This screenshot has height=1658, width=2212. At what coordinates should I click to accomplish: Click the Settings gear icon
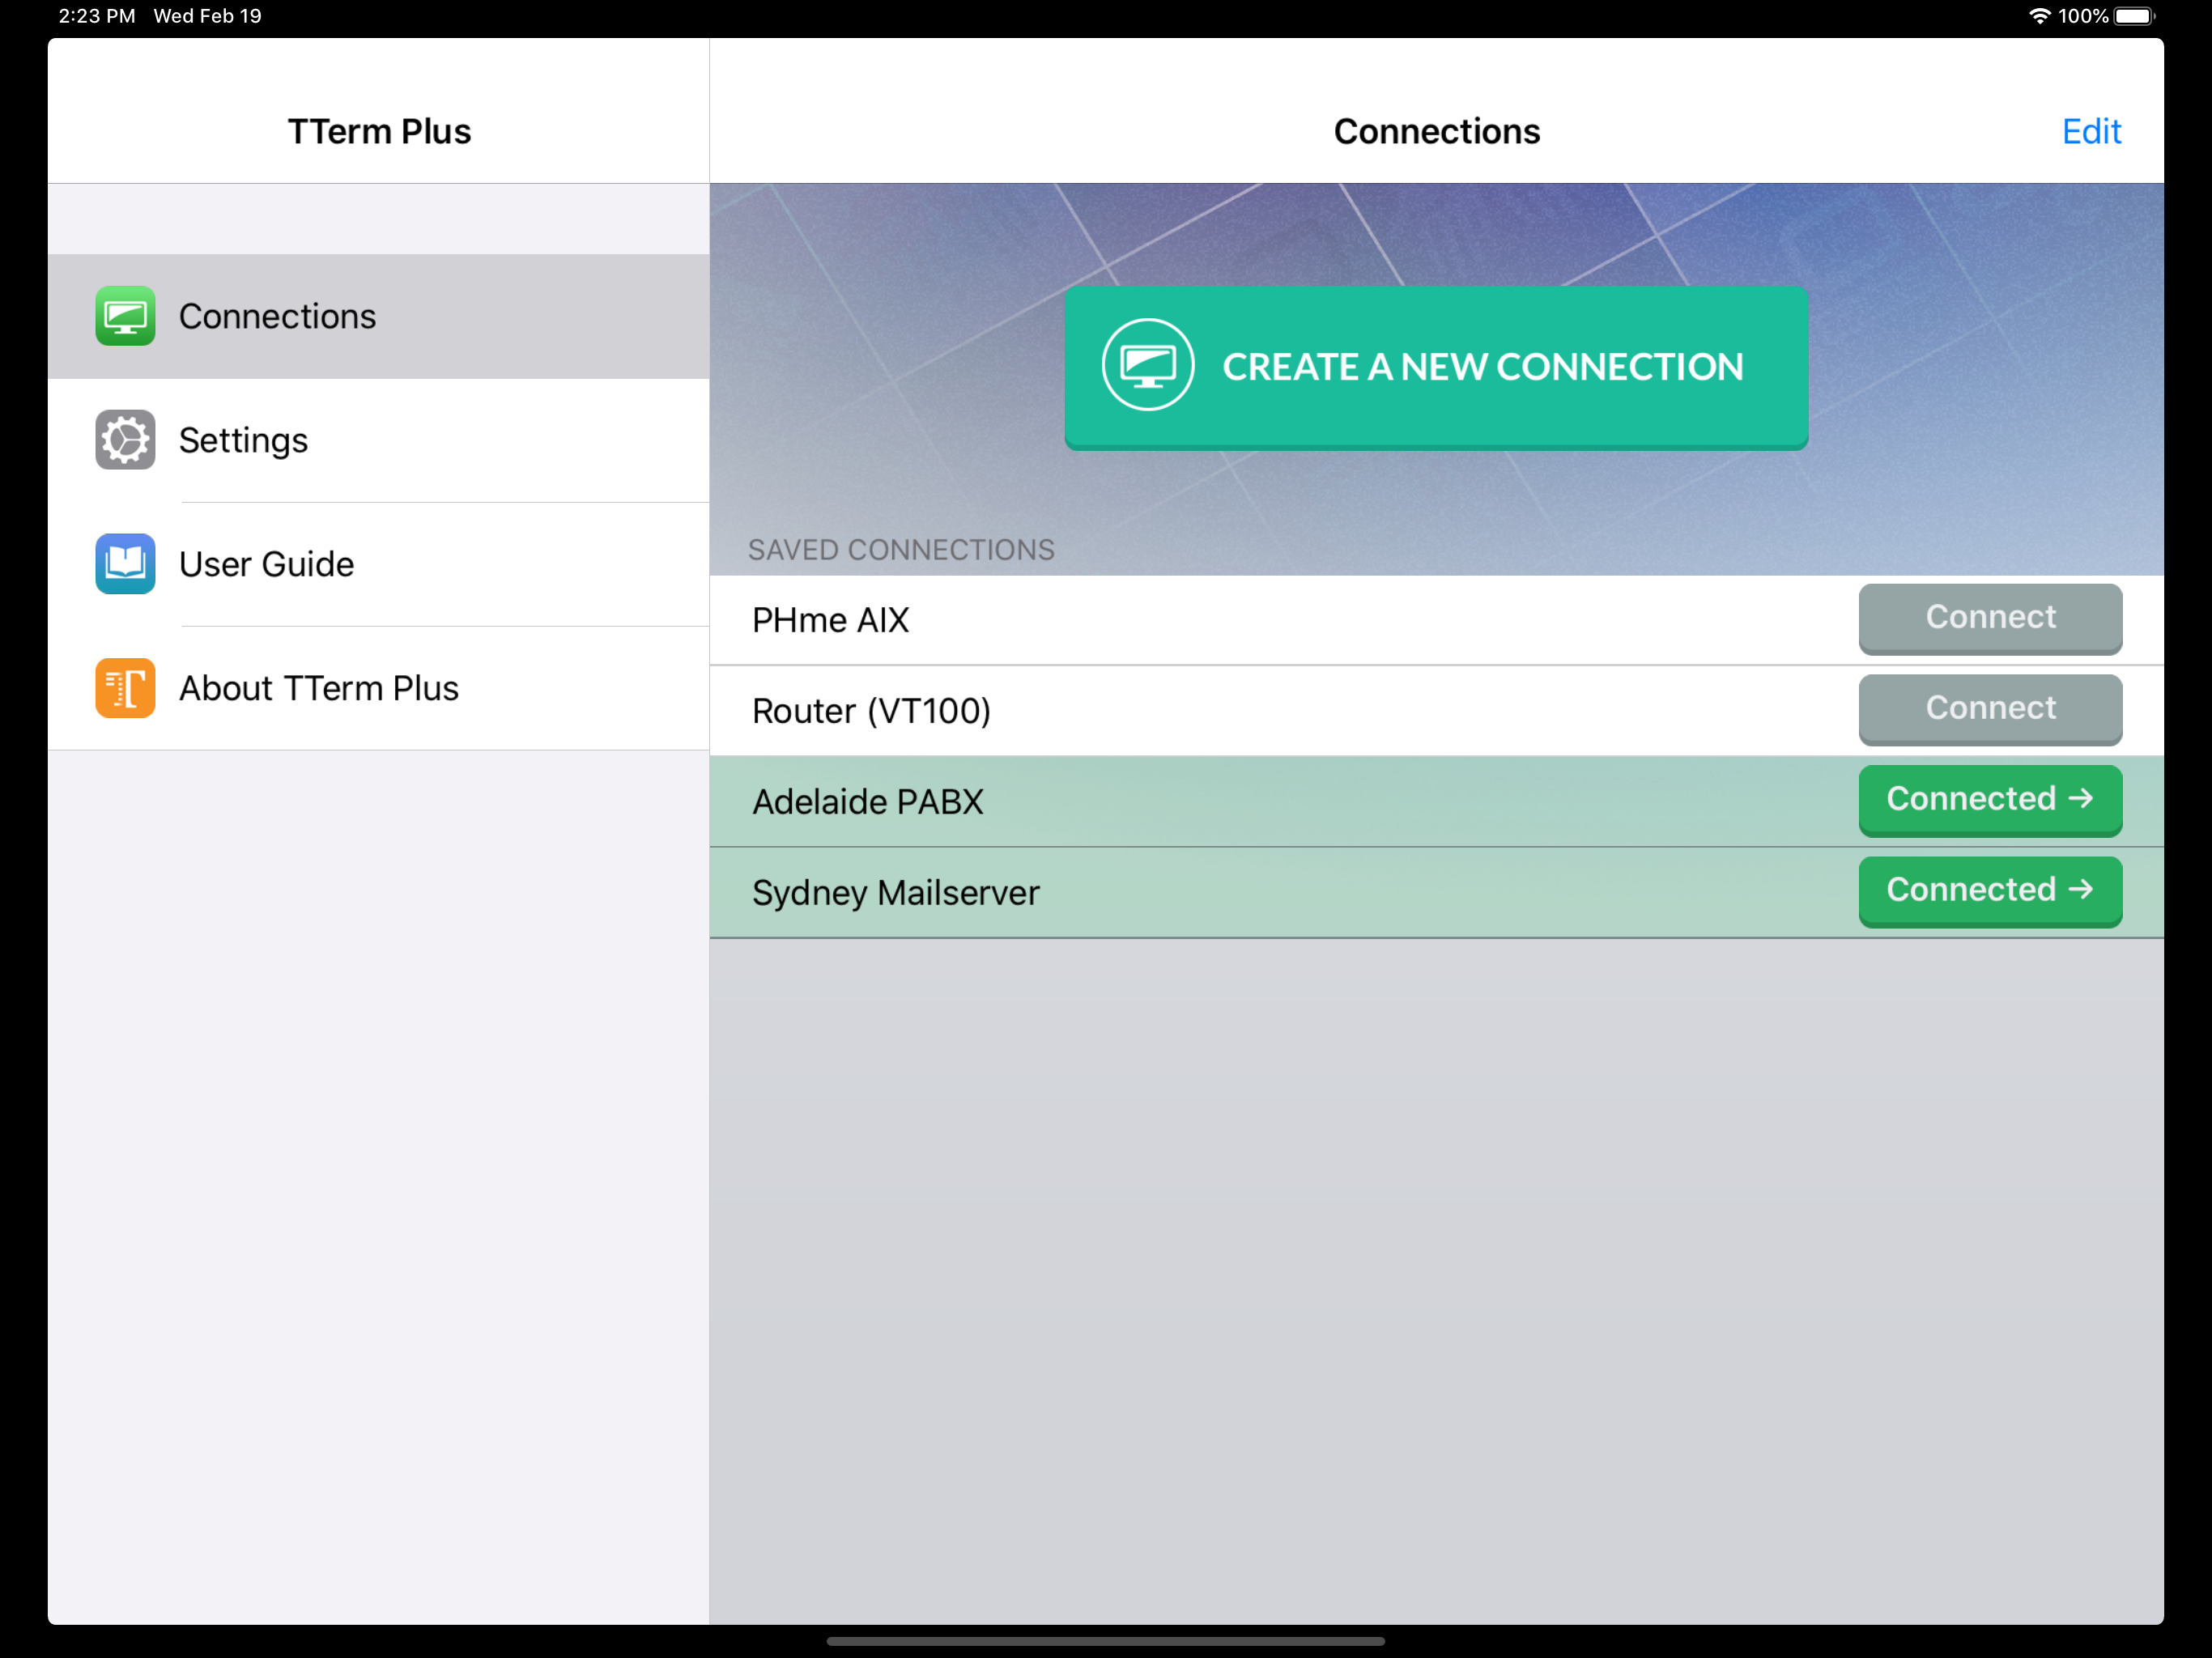point(125,440)
